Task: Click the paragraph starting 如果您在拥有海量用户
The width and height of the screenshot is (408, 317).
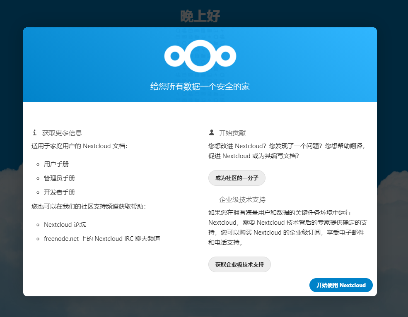Action: [x=288, y=228]
